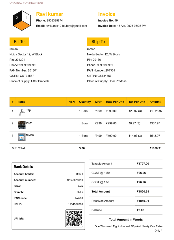Click the Tax Per Unit column header

coord(137,102)
